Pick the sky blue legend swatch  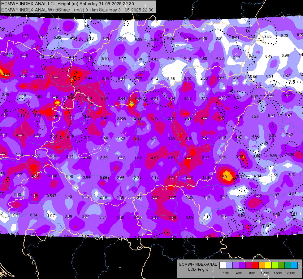294,265
